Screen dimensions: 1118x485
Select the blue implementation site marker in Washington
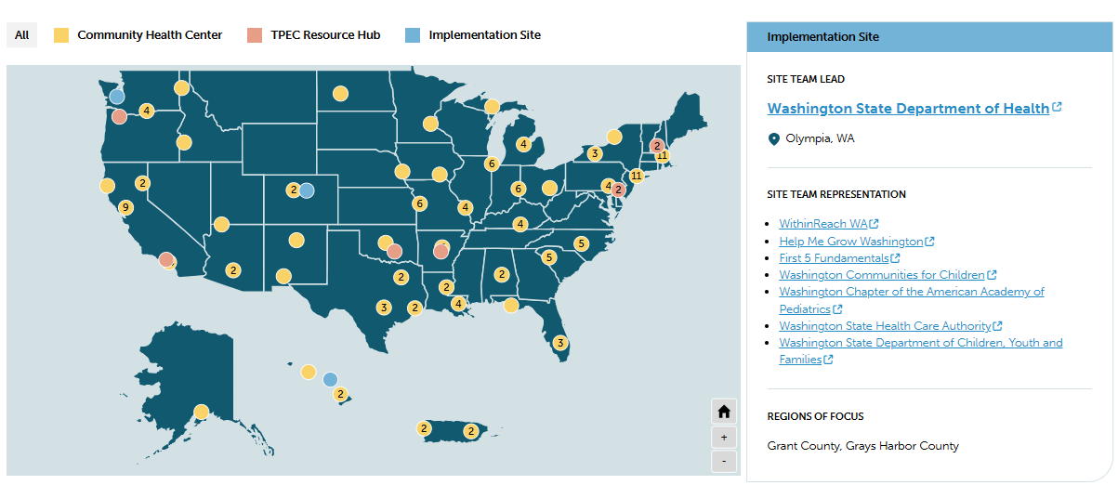click(x=117, y=96)
